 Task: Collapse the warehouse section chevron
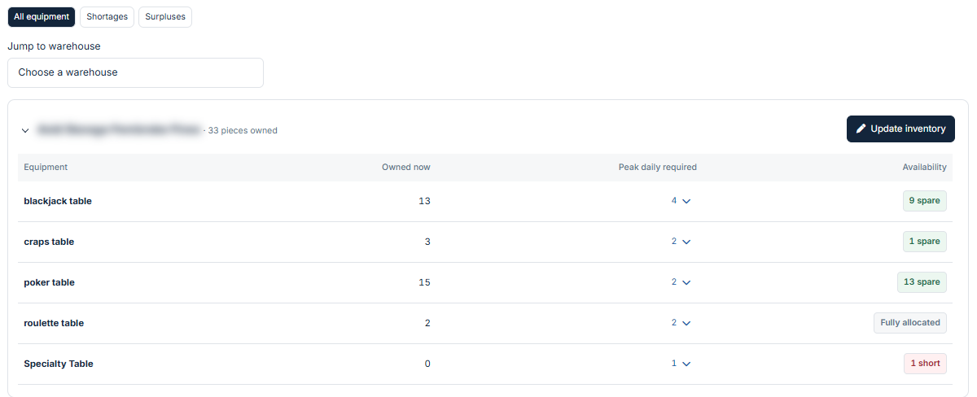25,130
